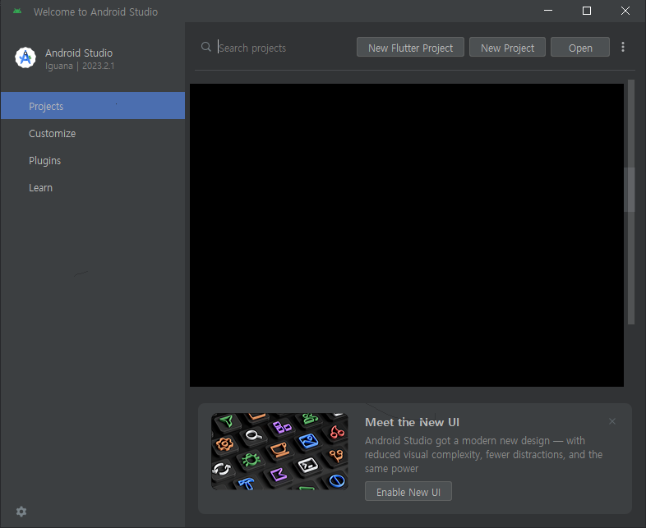Go to the Learn tab
Image resolution: width=646 pixels, height=528 pixels.
pos(93,188)
